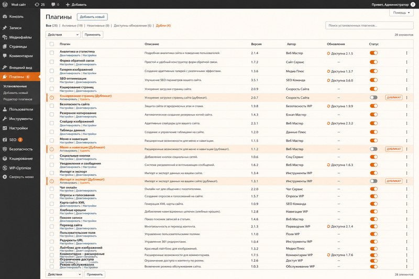Click ДУБЛИКАТ badge on Импорт и экспорт row
The height and width of the screenshot is (279, 419).
(394, 181)
